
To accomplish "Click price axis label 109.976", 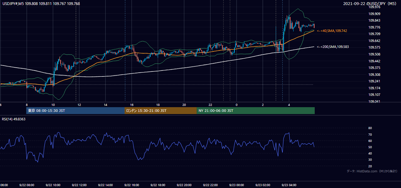I will pyautogui.click(x=374, y=7).
